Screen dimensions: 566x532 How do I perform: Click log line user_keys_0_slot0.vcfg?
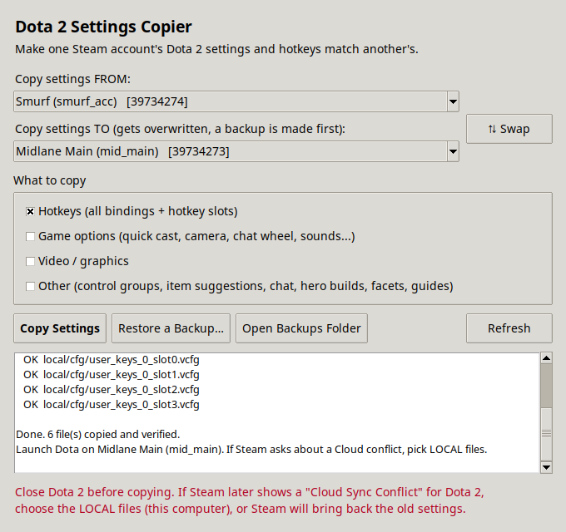point(112,360)
